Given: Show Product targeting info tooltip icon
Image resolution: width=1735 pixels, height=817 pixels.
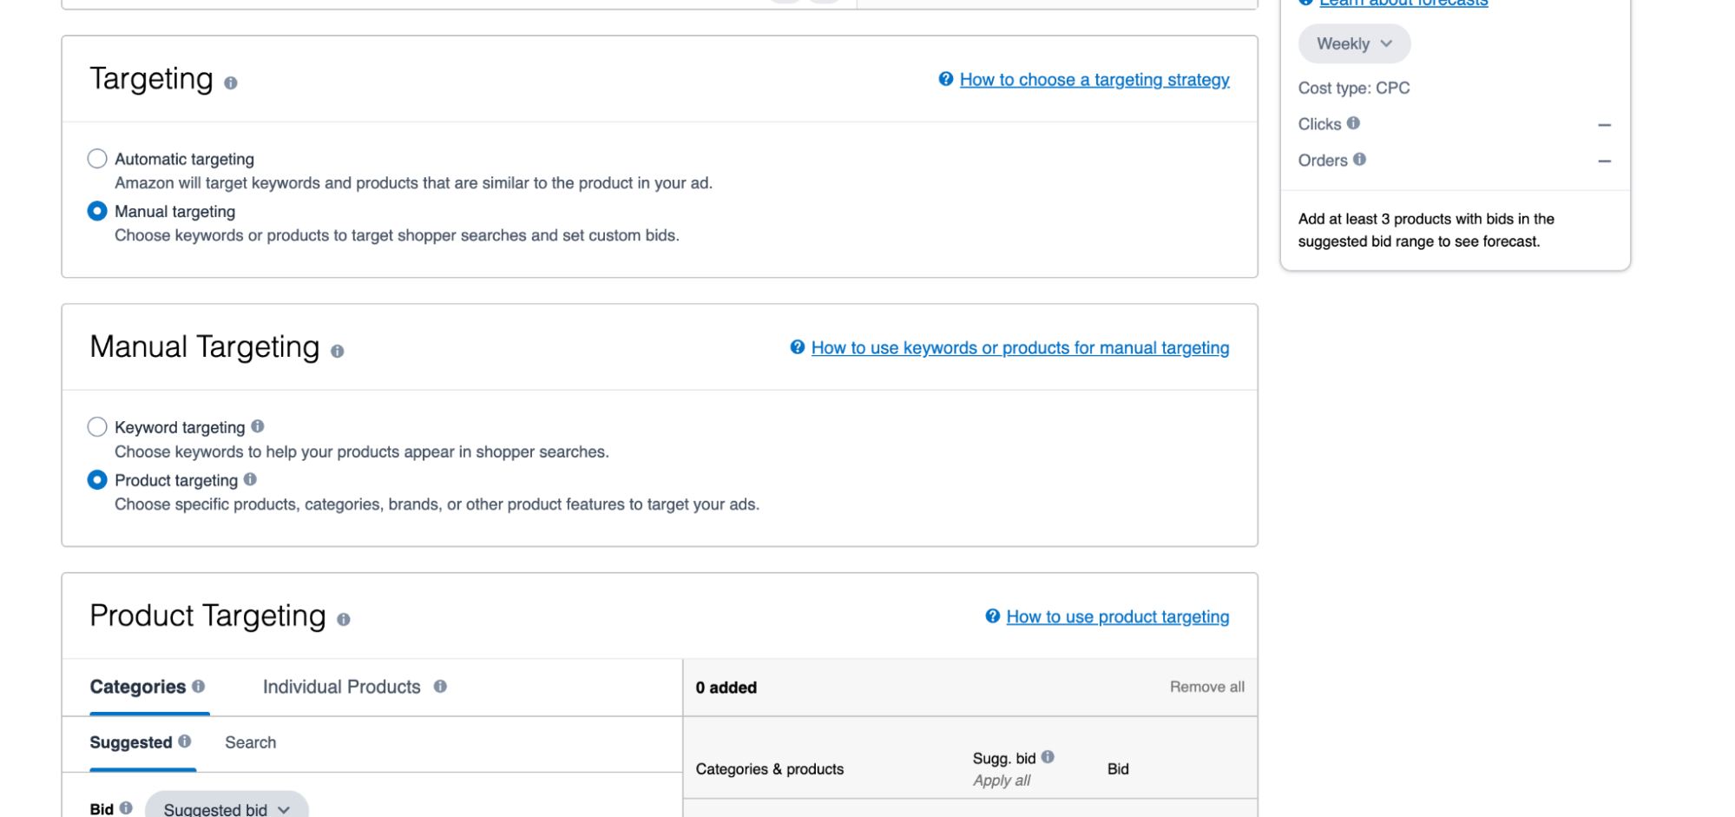Looking at the screenshot, I should pyautogui.click(x=250, y=479).
